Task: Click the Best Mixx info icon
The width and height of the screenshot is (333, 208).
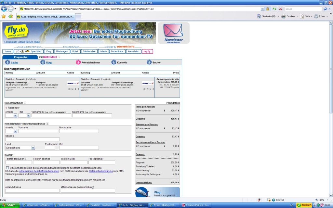Action: click(x=59, y=57)
